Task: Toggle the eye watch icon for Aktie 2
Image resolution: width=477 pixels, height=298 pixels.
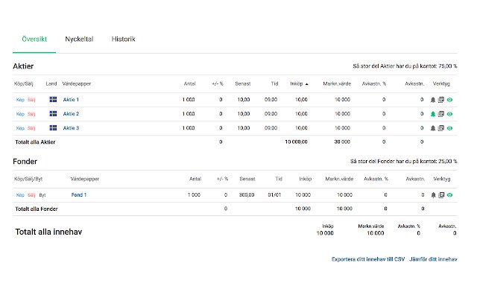Action: coord(449,114)
